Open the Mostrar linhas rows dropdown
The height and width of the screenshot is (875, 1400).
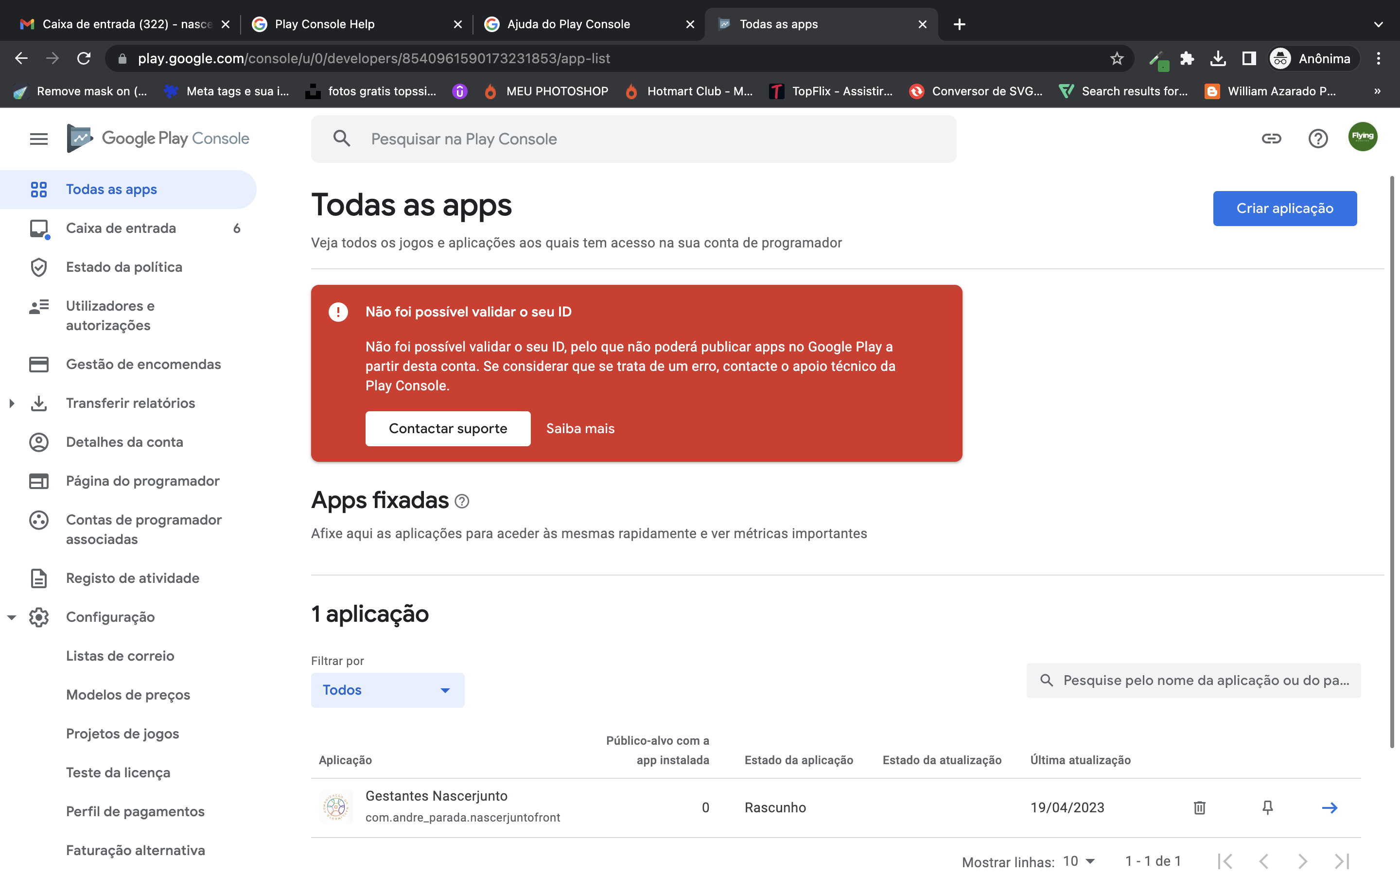coord(1080,861)
